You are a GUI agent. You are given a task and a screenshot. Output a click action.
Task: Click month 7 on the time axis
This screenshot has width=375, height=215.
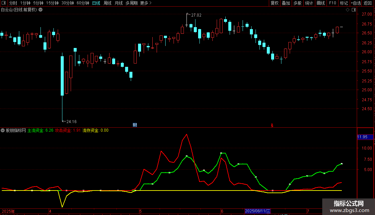click(x=308, y=211)
